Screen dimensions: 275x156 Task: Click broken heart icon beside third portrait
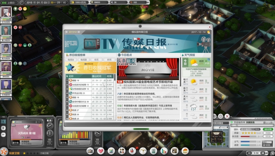click(20, 45)
